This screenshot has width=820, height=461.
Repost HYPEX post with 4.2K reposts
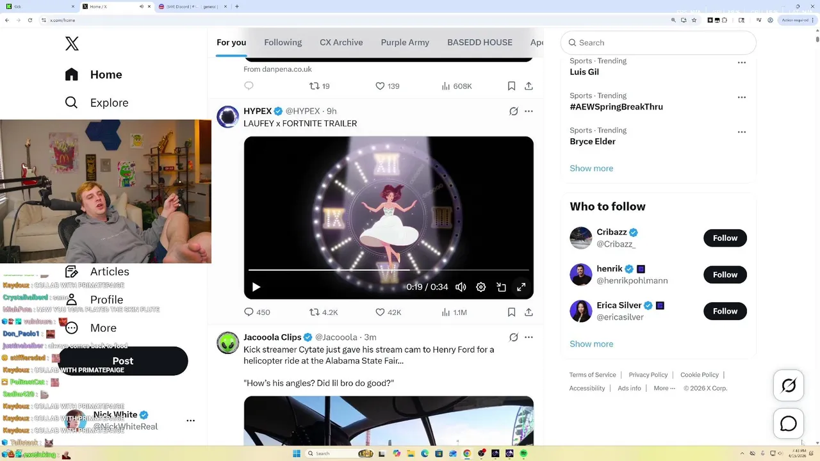point(324,312)
